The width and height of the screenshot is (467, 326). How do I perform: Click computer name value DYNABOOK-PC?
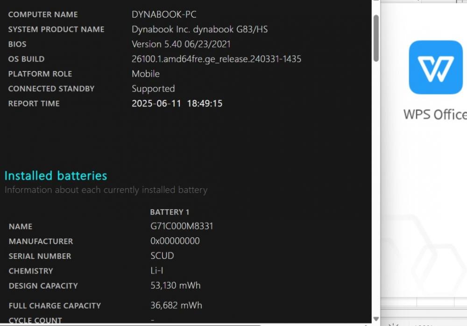click(x=164, y=14)
